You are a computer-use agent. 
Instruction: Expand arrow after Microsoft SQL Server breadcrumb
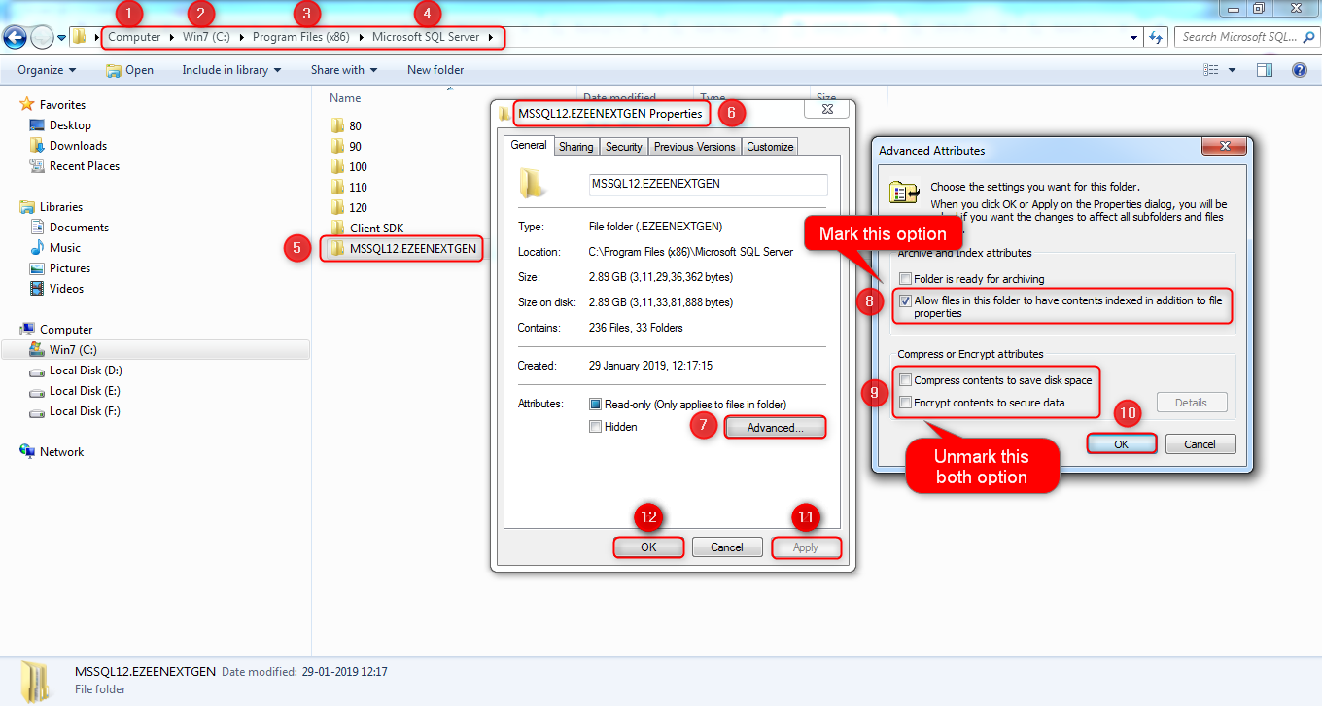(491, 37)
